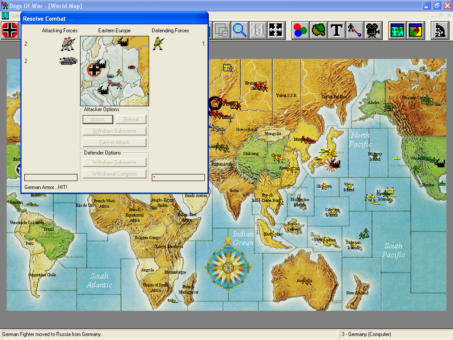Click the "Union of South Africa" label

point(156,287)
